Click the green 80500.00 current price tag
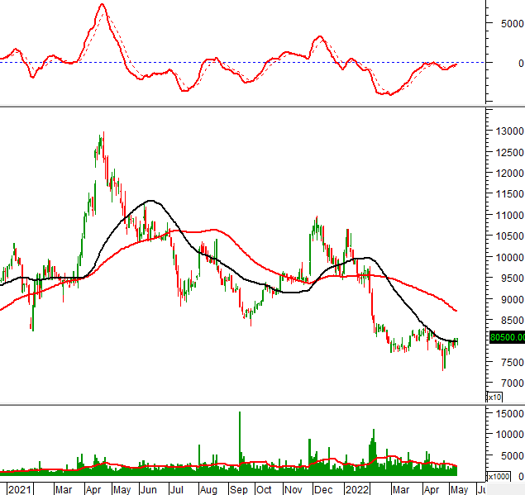Screen dimensions: 525x495 [x=507, y=337]
